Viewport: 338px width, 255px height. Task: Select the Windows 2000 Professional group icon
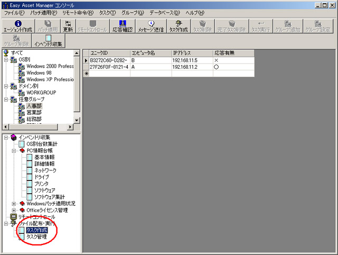pyautogui.click(x=21, y=66)
